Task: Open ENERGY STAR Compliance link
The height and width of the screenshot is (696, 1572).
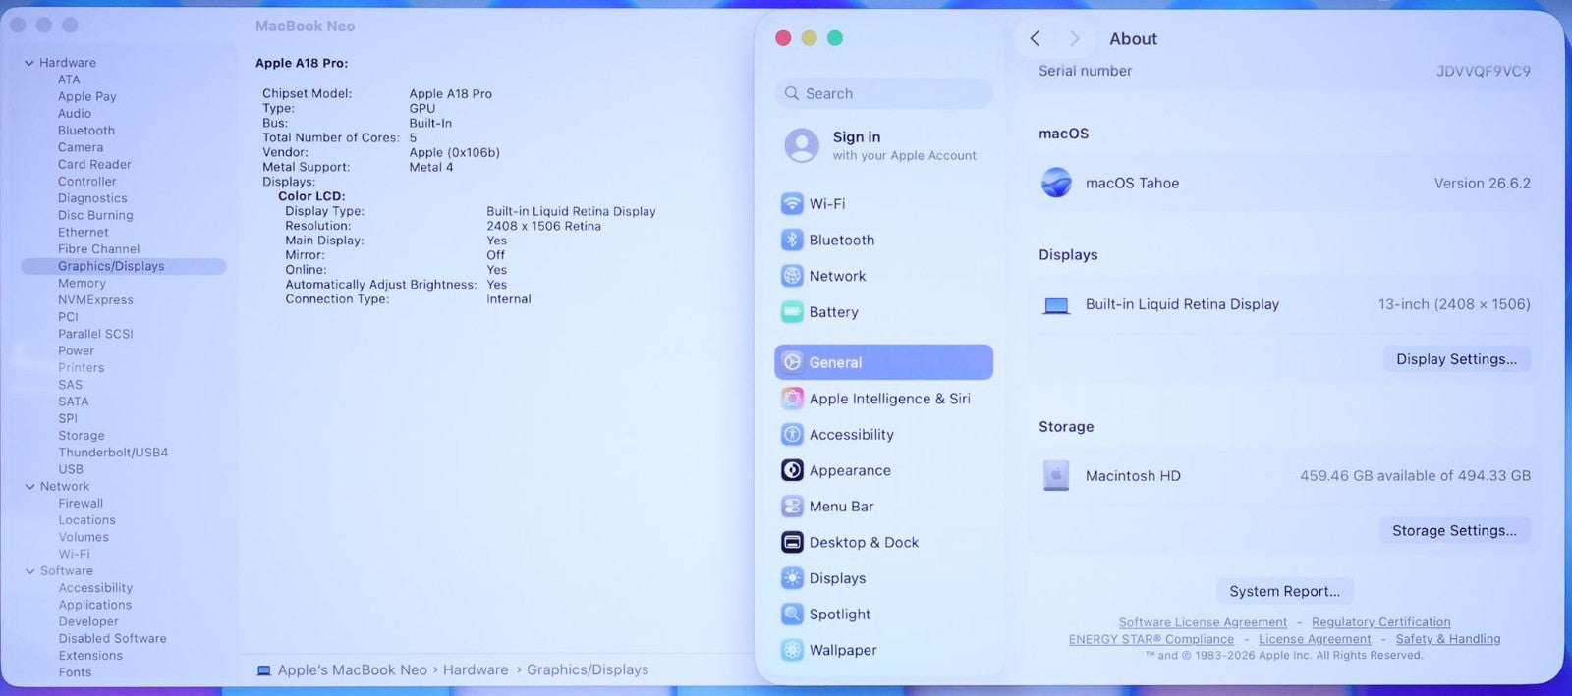Action: point(1151,639)
